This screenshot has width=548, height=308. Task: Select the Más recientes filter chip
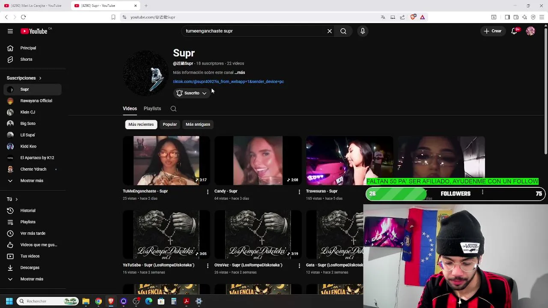[x=141, y=124]
